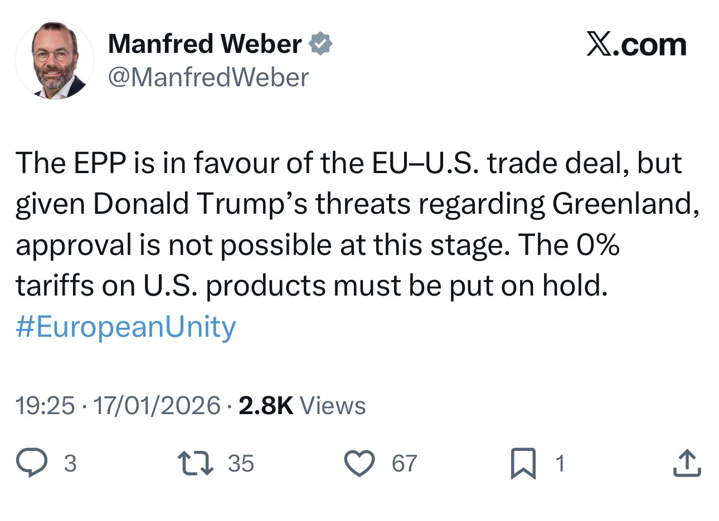Like the tweet with the heart icon
The width and height of the screenshot is (719, 521).
[x=359, y=463]
